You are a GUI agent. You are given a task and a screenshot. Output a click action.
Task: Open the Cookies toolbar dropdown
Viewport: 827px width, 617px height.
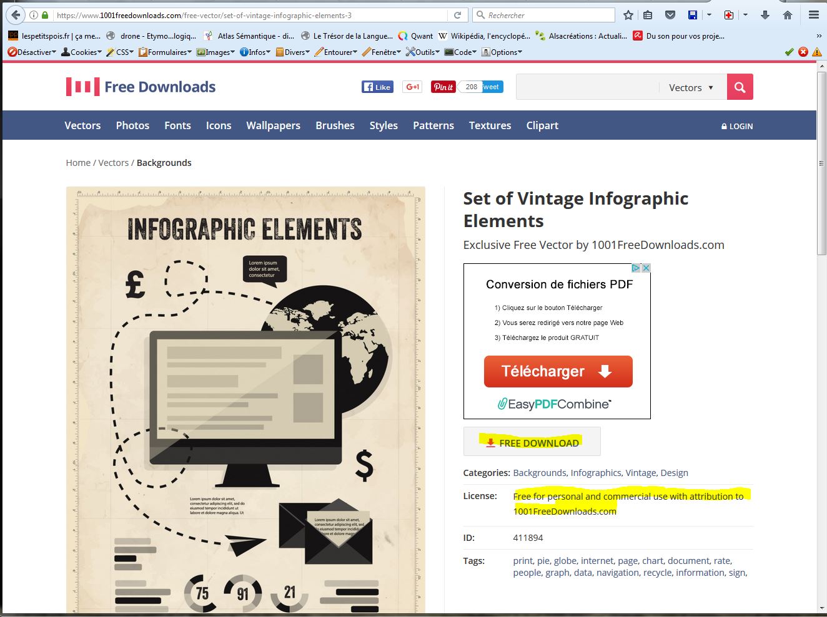pos(81,52)
